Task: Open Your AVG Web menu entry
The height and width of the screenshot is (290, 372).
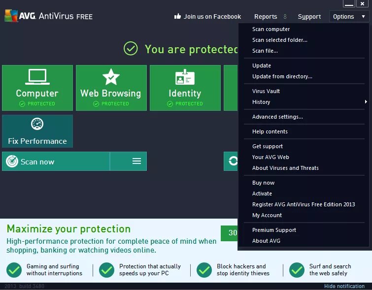Action: coord(271,157)
